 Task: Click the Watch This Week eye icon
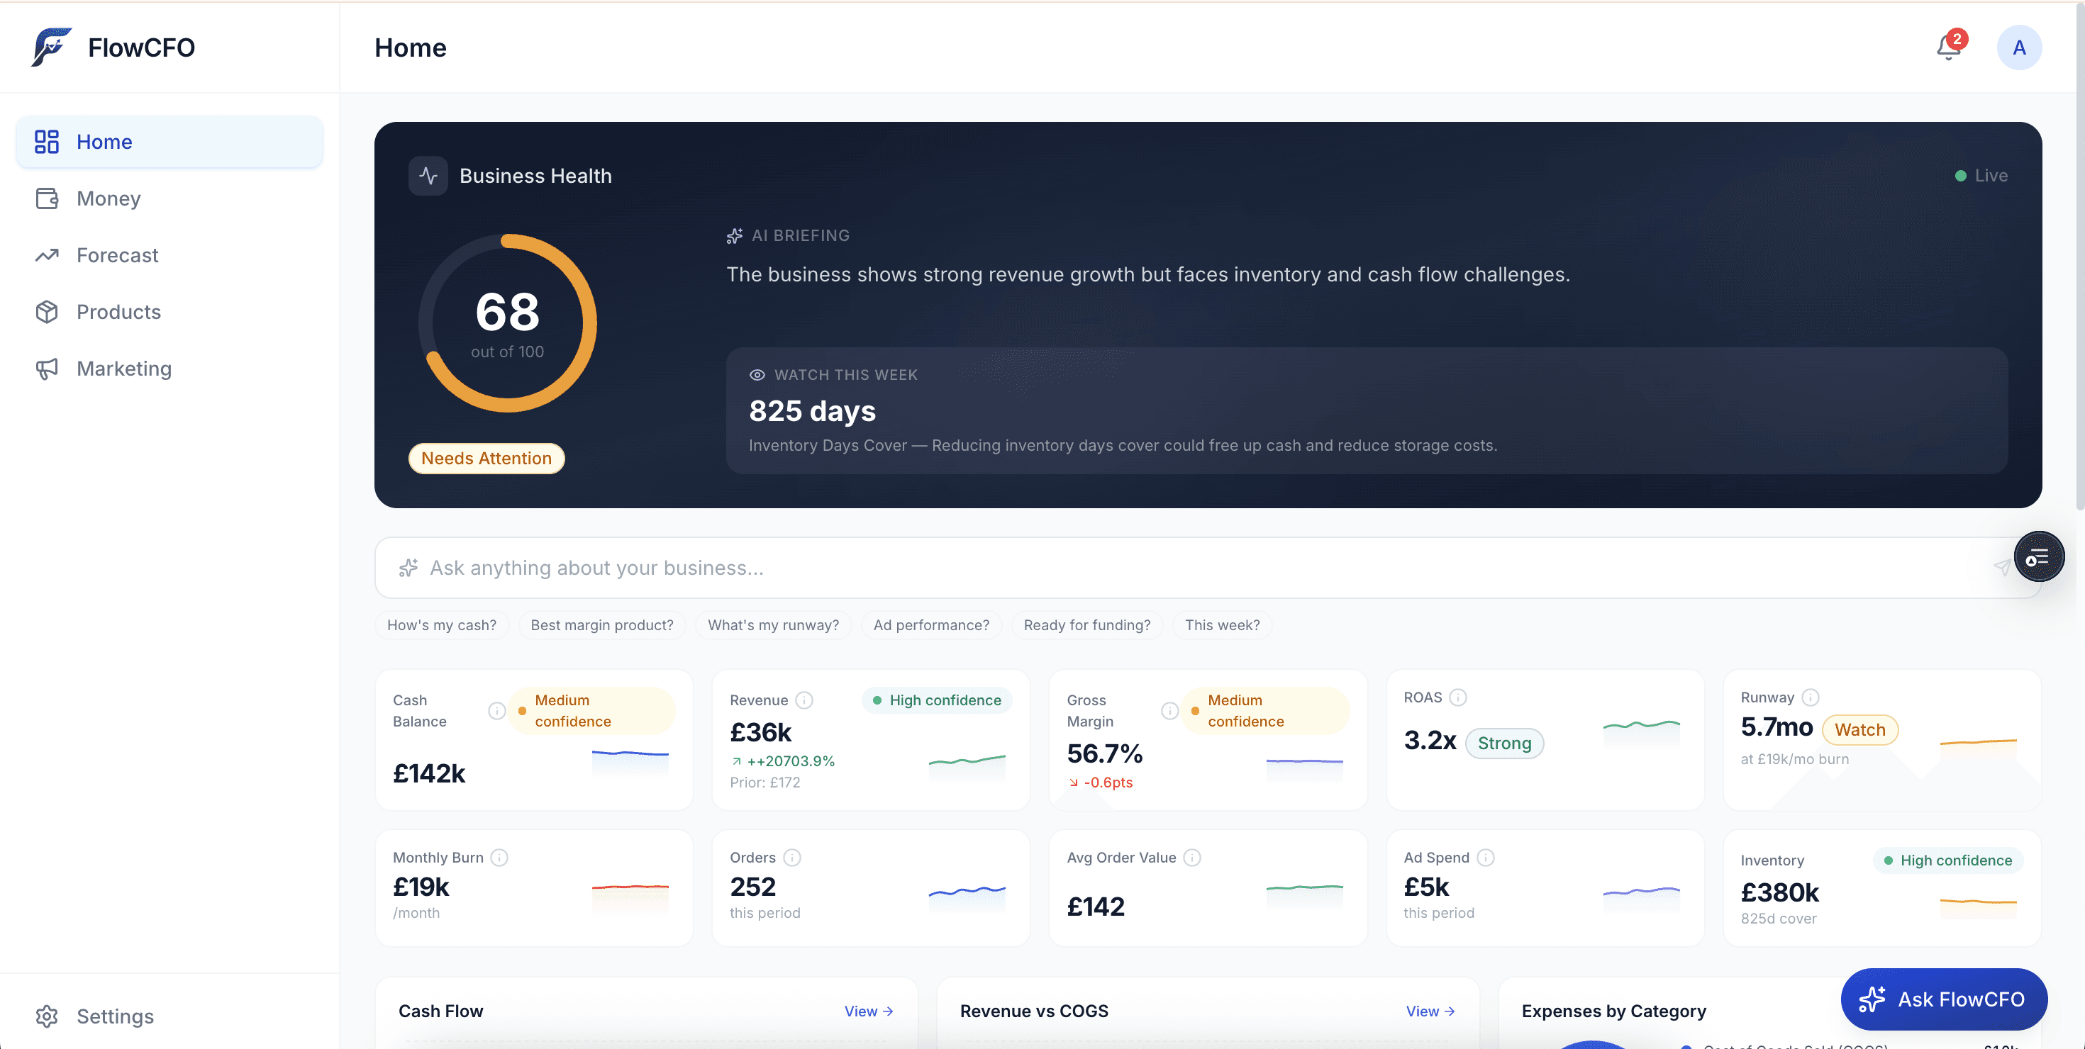(757, 374)
